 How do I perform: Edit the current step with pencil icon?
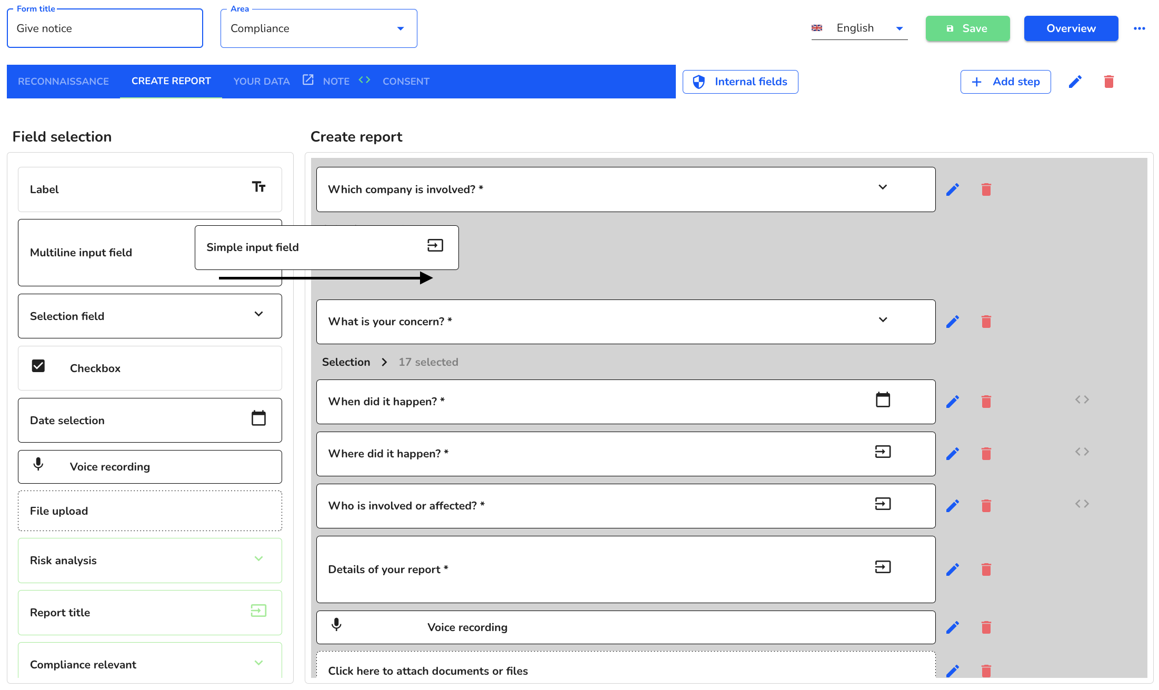coord(1075,82)
